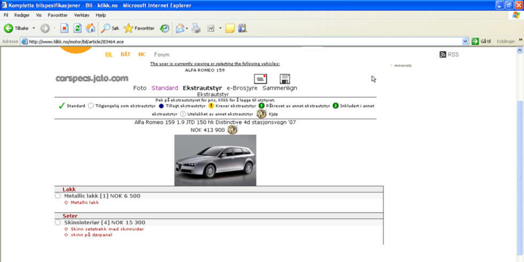Open the BIL section link
Image resolution: width=524 pixels, height=262 pixels.
pyautogui.click(x=109, y=55)
